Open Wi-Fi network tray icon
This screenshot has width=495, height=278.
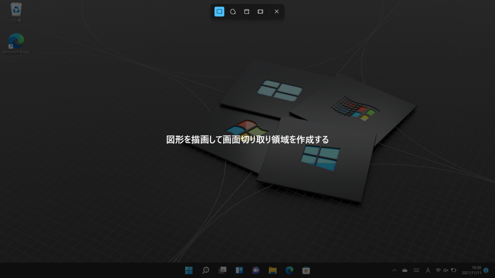coord(438,270)
